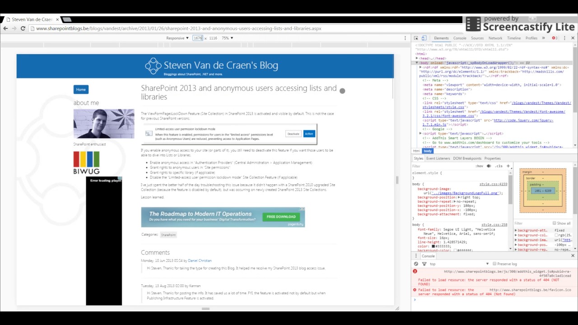Viewport: 578px width, 325px height.
Task: Expand computed background-color property
Action: coord(516,235)
